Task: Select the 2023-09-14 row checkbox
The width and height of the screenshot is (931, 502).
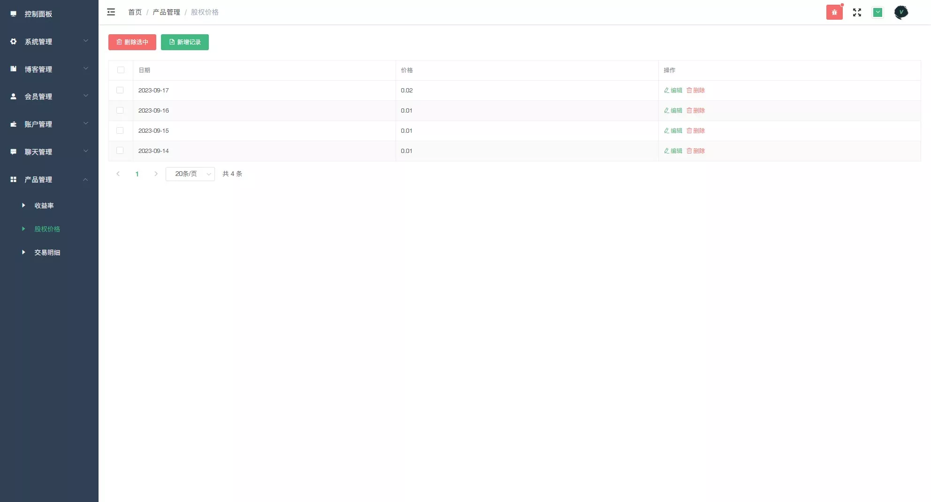Action: click(120, 151)
